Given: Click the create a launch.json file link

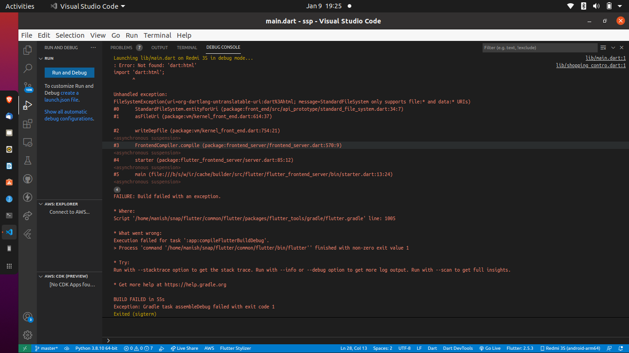Looking at the screenshot, I should point(62,96).
